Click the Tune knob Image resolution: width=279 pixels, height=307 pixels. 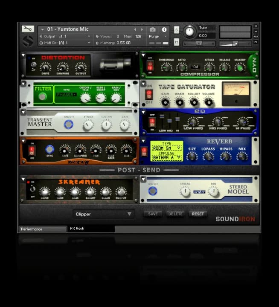tap(189, 32)
